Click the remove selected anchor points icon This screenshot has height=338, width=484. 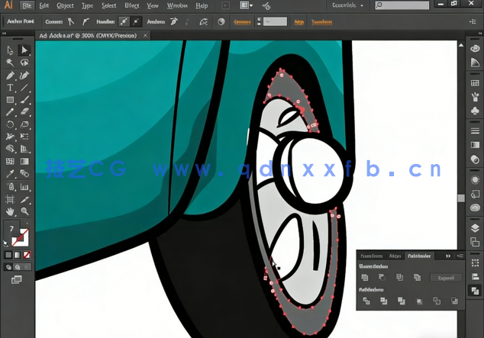(x=174, y=21)
